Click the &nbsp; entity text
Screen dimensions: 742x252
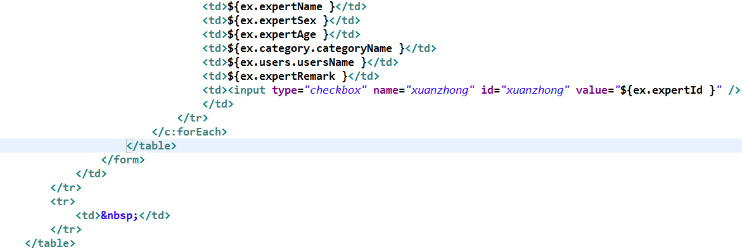click(x=120, y=216)
